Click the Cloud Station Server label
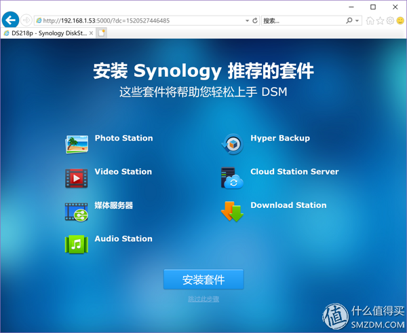Image resolution: width=407 pixels, height=333 pixels. click(294, 171)
